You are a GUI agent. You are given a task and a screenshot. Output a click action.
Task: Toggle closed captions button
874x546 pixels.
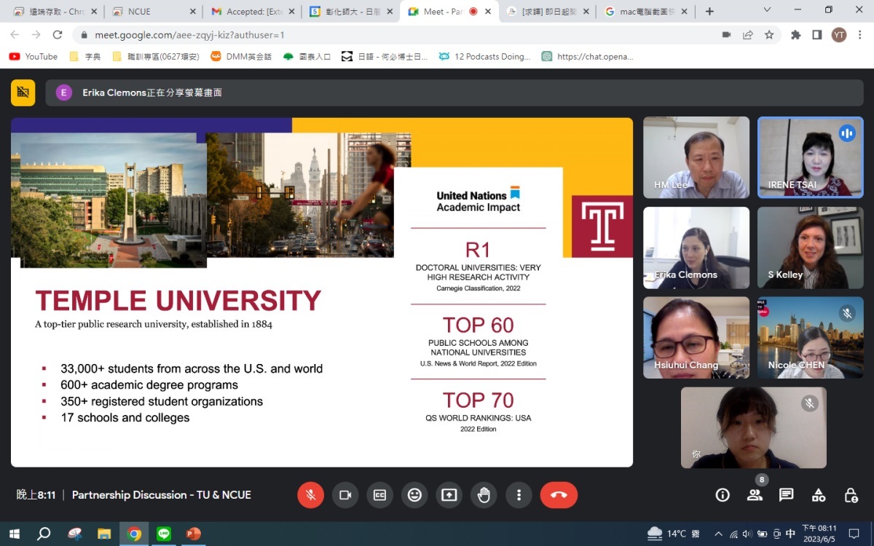[379, 495]
